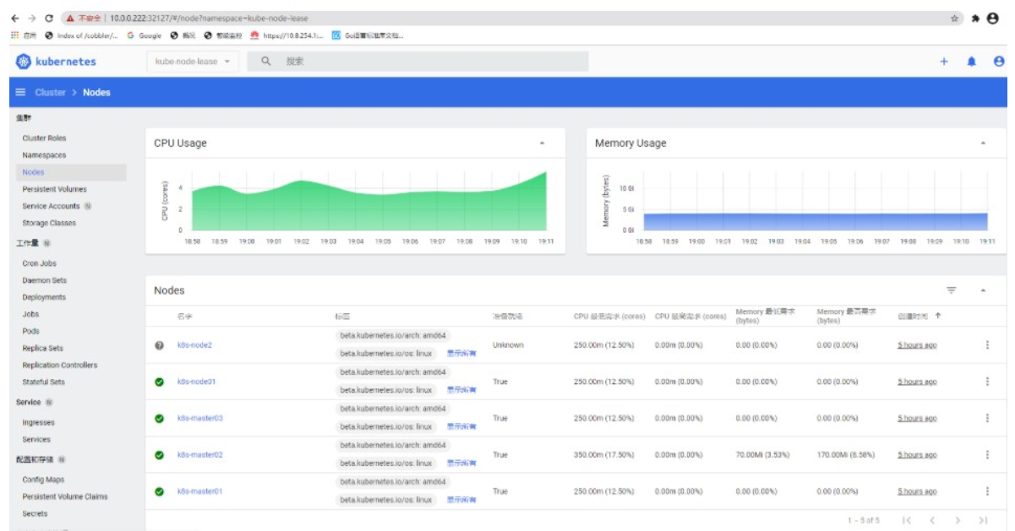Screen dimensions: 1015x531
Task: Reload the page with browser refresh icon
Action: click(49, 18)
